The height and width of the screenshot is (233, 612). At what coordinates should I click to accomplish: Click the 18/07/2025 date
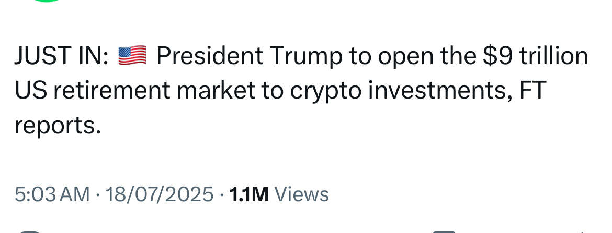[x=159, y=194]
